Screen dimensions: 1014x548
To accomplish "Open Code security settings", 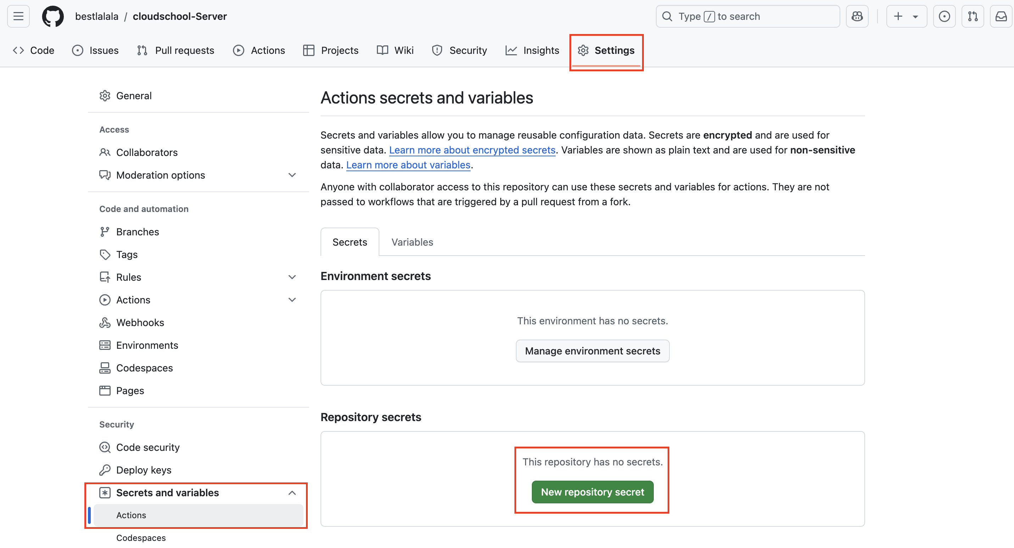I will coord(147,447).
